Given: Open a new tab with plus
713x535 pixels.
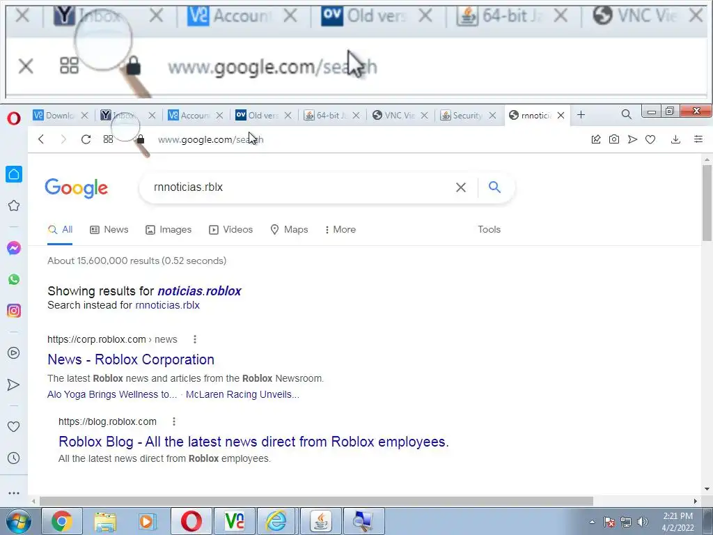Looking at the screenshot, I should pos(581,115).
